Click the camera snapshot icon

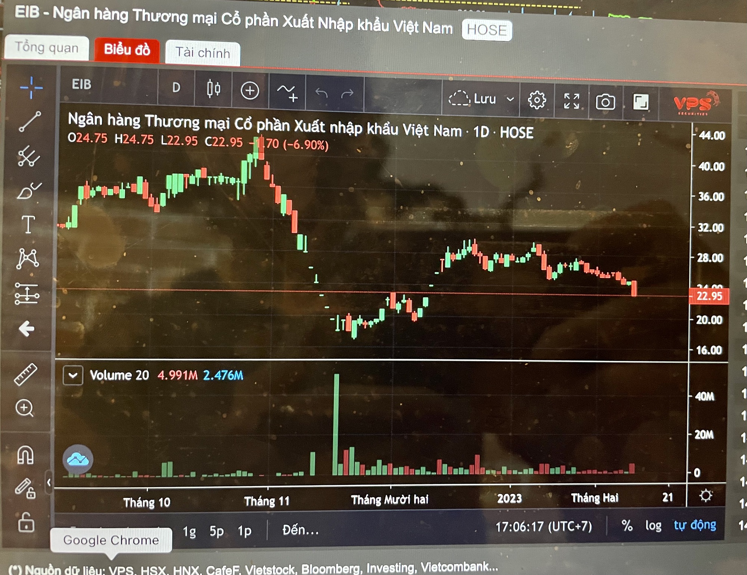[x=605, y=102]
